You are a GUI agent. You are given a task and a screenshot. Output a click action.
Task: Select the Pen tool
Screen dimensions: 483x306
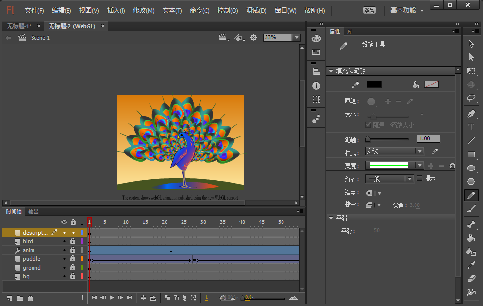471,113
